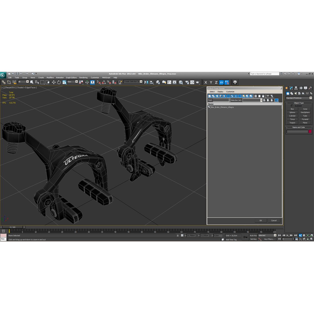Toggle Angle Snap in the main toolbar
The image size is (314, 314).
[104, 82]
